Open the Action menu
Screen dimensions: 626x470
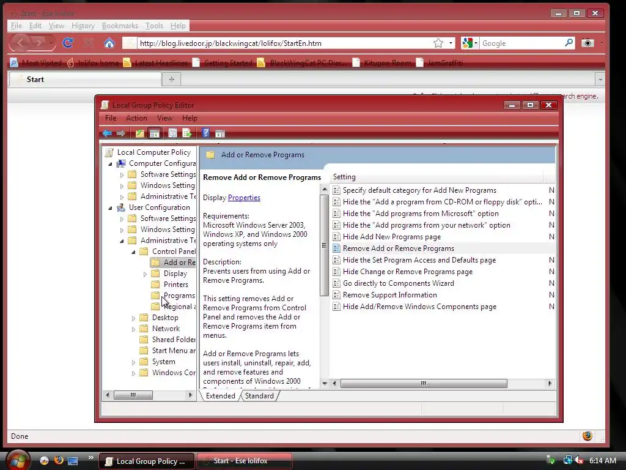[x=136, y=118]
